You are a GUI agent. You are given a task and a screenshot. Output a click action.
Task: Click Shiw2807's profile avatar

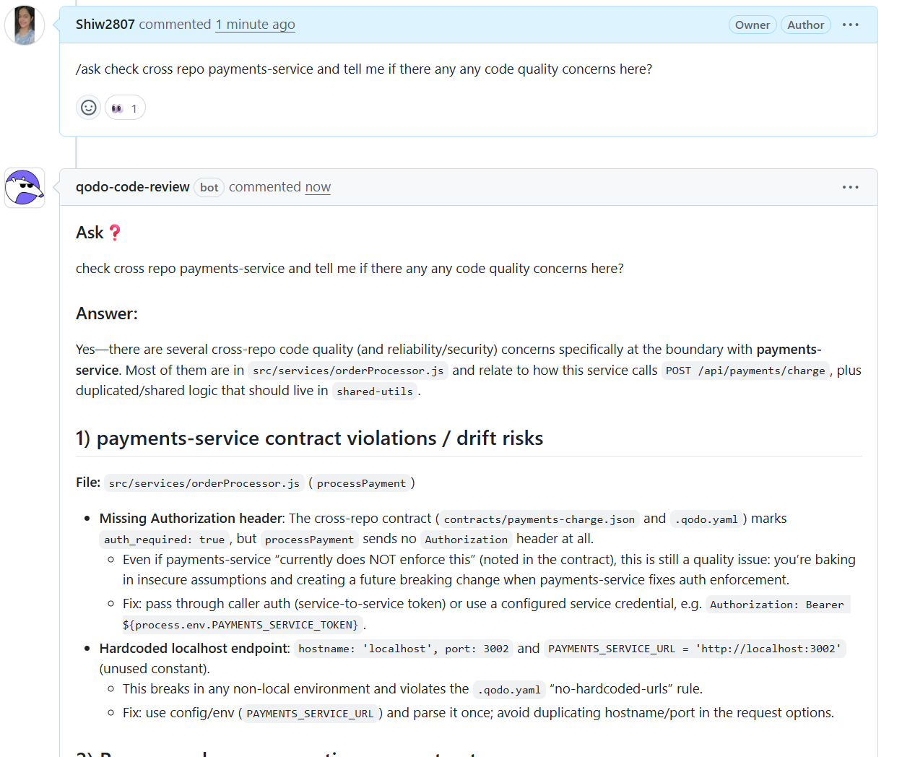point(24,25)
